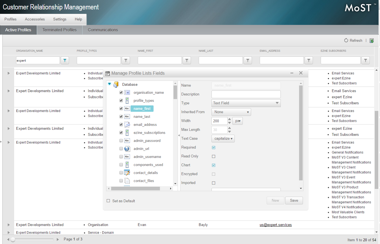Enable the admin_password field checkbox
This screenshot has height=244, width=380.
click(x=121, y=141)
